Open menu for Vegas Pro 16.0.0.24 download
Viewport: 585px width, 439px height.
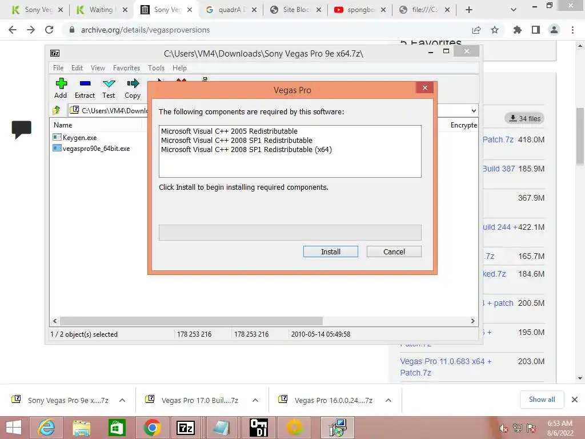click(x=388, y=400)
